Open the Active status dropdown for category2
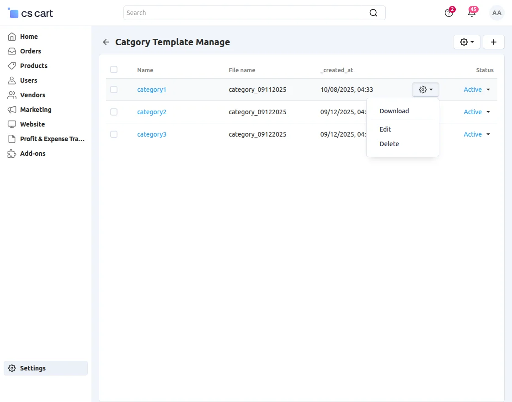The image size is (512, 402). (x=476, y=112)
